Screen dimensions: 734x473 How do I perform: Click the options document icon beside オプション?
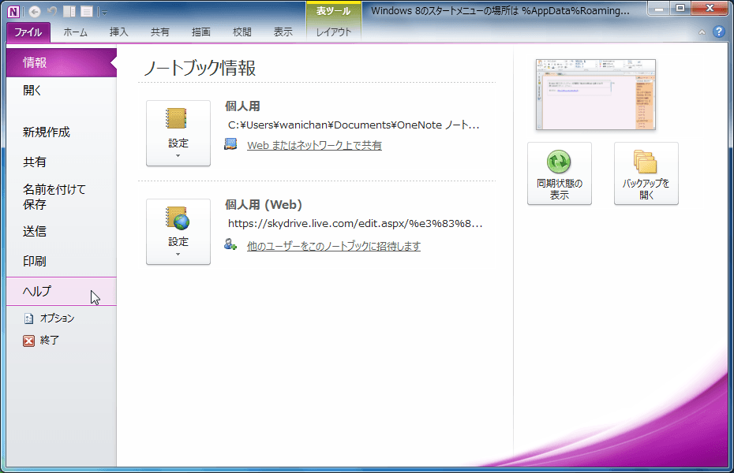point(28,318)
